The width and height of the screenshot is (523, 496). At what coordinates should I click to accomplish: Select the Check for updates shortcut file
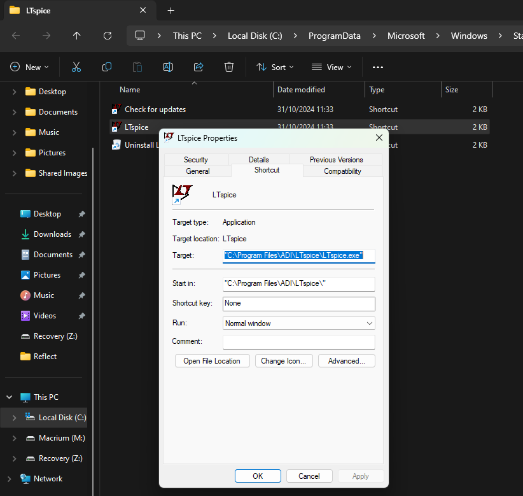[x=299, y=109]
